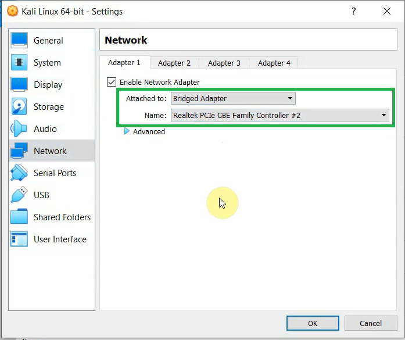Switch to the Adapter 4 tab

(274, 63)
